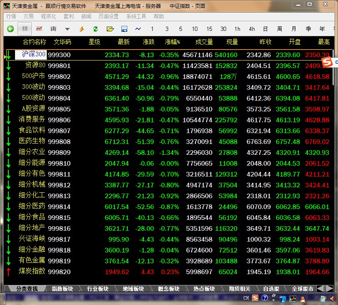
Task: Switch to the 行业板块 tab
Action: pos(98,289)
